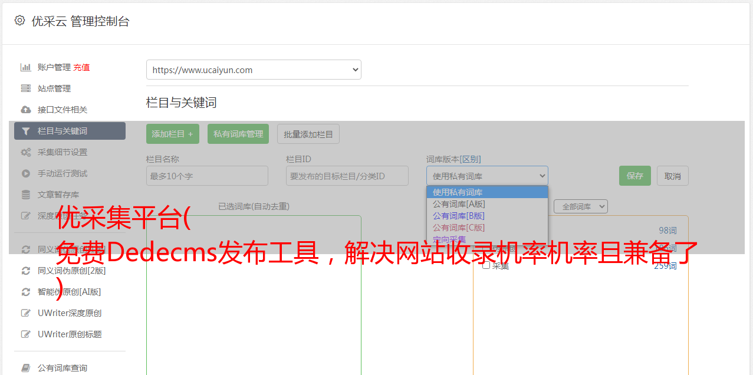
Task: Open 账户管理 via its bar chart icon
Action: tap(26, 67)
